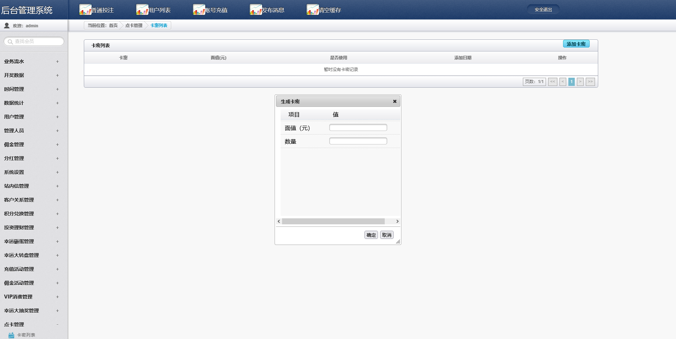Expand the 佣金活动管理 menu
The width and height of the screenshot is (676, 339).
click(57, 283)
